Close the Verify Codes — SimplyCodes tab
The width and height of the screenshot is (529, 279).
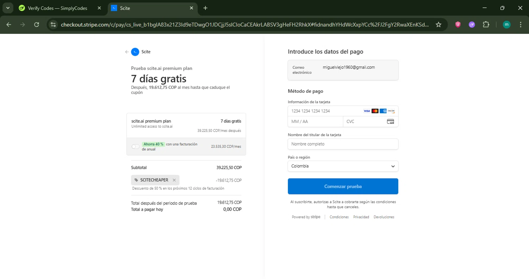pos(99,8)
